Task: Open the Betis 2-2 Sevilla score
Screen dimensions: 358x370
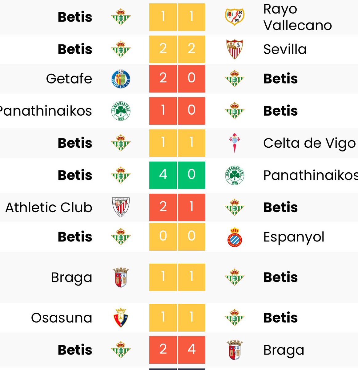Action: click(177, 49)
